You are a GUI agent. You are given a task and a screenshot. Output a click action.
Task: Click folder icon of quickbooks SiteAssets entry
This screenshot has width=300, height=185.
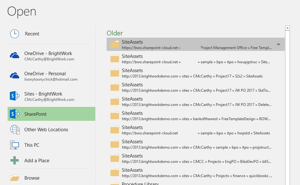point(115,173)
